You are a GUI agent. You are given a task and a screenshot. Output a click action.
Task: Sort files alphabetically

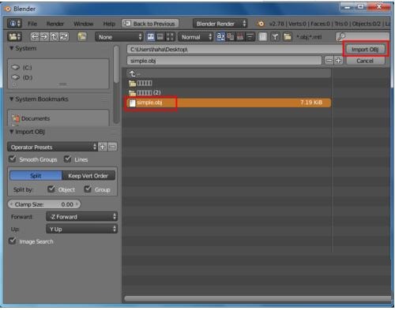point(220,37)
